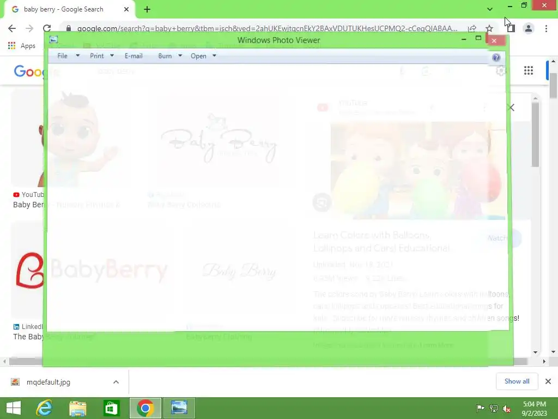
Task: Open network tray icon
Action: point(494,408)
